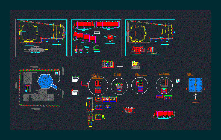
Task: Select the small cyan square in site plan corner
Action: coord(57,73)
